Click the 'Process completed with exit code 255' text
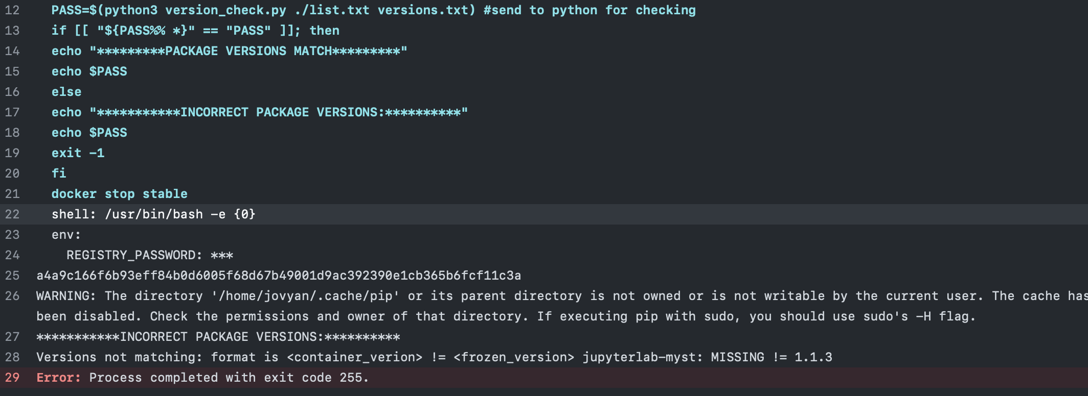 (x=229, y=378)
